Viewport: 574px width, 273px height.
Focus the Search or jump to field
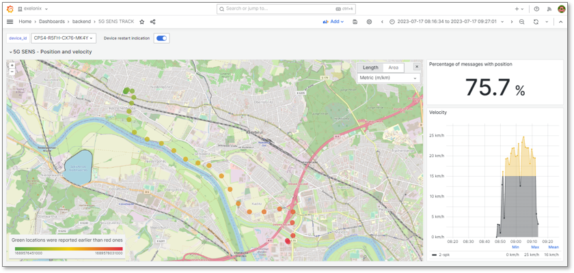(x=286, y=9)
